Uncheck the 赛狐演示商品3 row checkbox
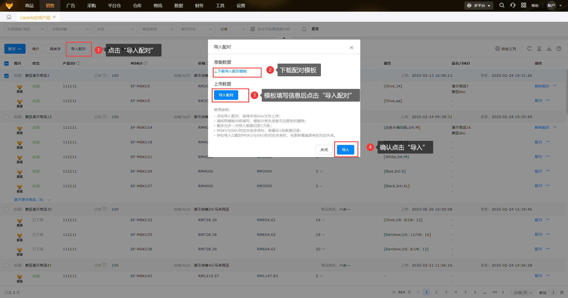 tap(7, 76)
